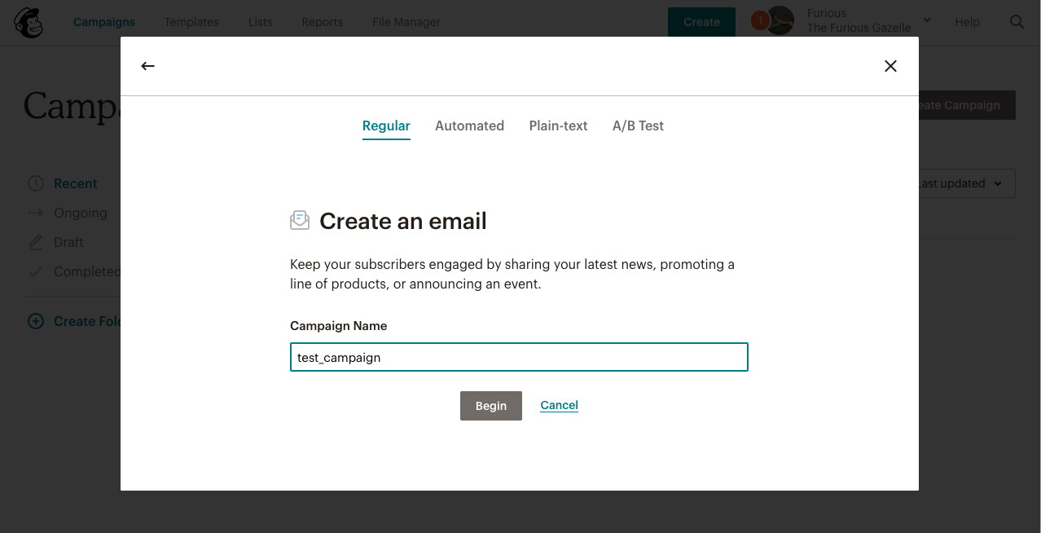Click the Cancel link
1041x533 pixels.
click(560, 405)
